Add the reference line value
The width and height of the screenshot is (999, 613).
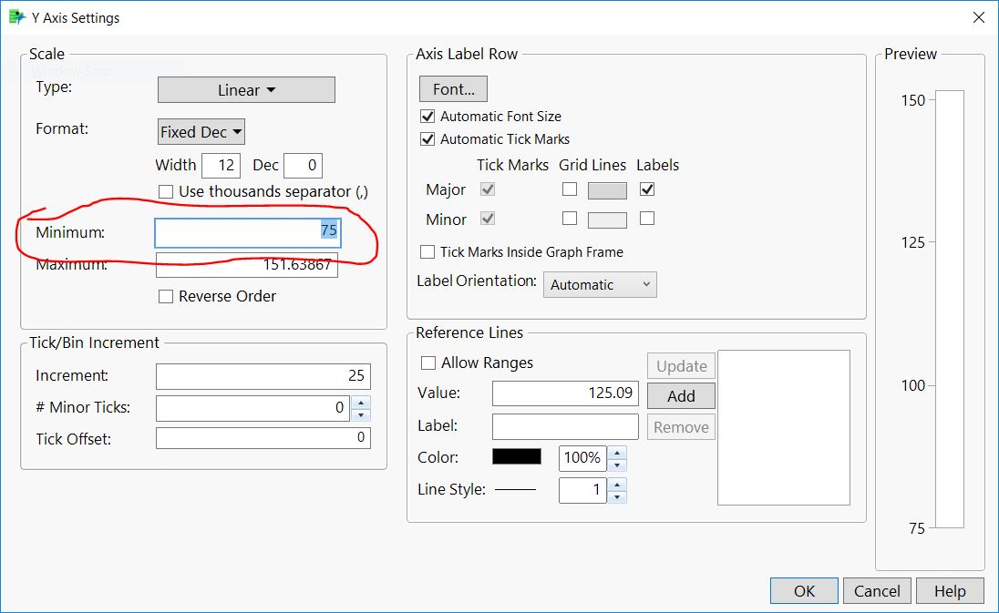681,396
